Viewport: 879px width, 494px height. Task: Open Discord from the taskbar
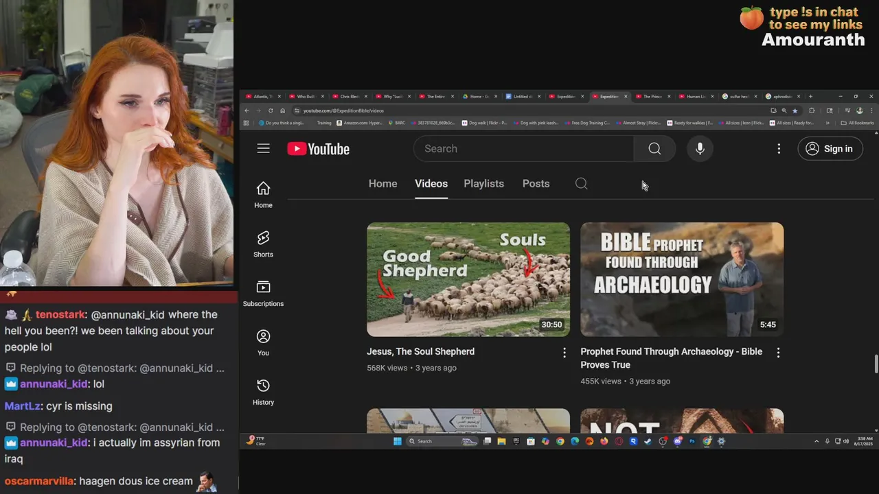click(x=677, y=441)
